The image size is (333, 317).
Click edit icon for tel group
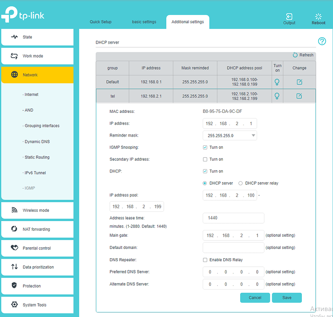tap(299, 96)
